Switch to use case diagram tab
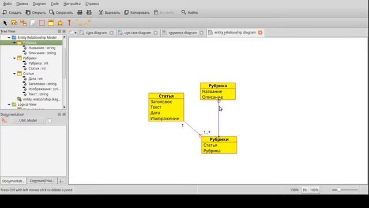This screenshot has width=369, height=208. click(x=138, y=33)
